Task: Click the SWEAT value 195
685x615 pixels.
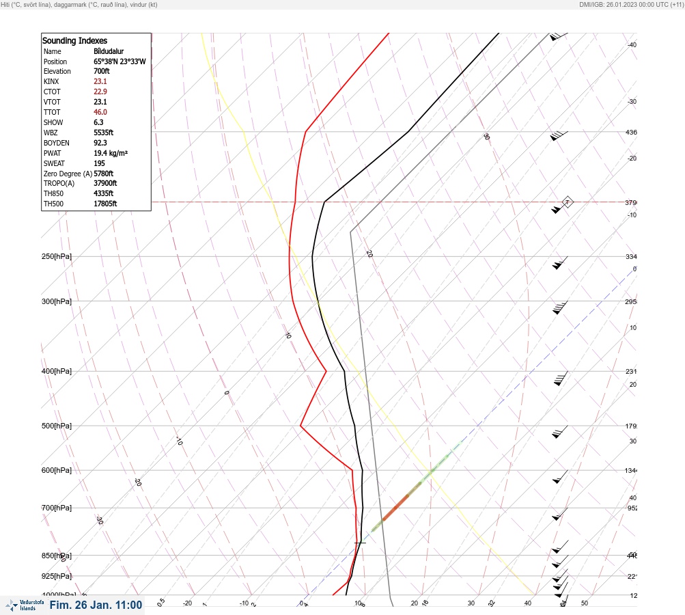Action: (99, 163)
